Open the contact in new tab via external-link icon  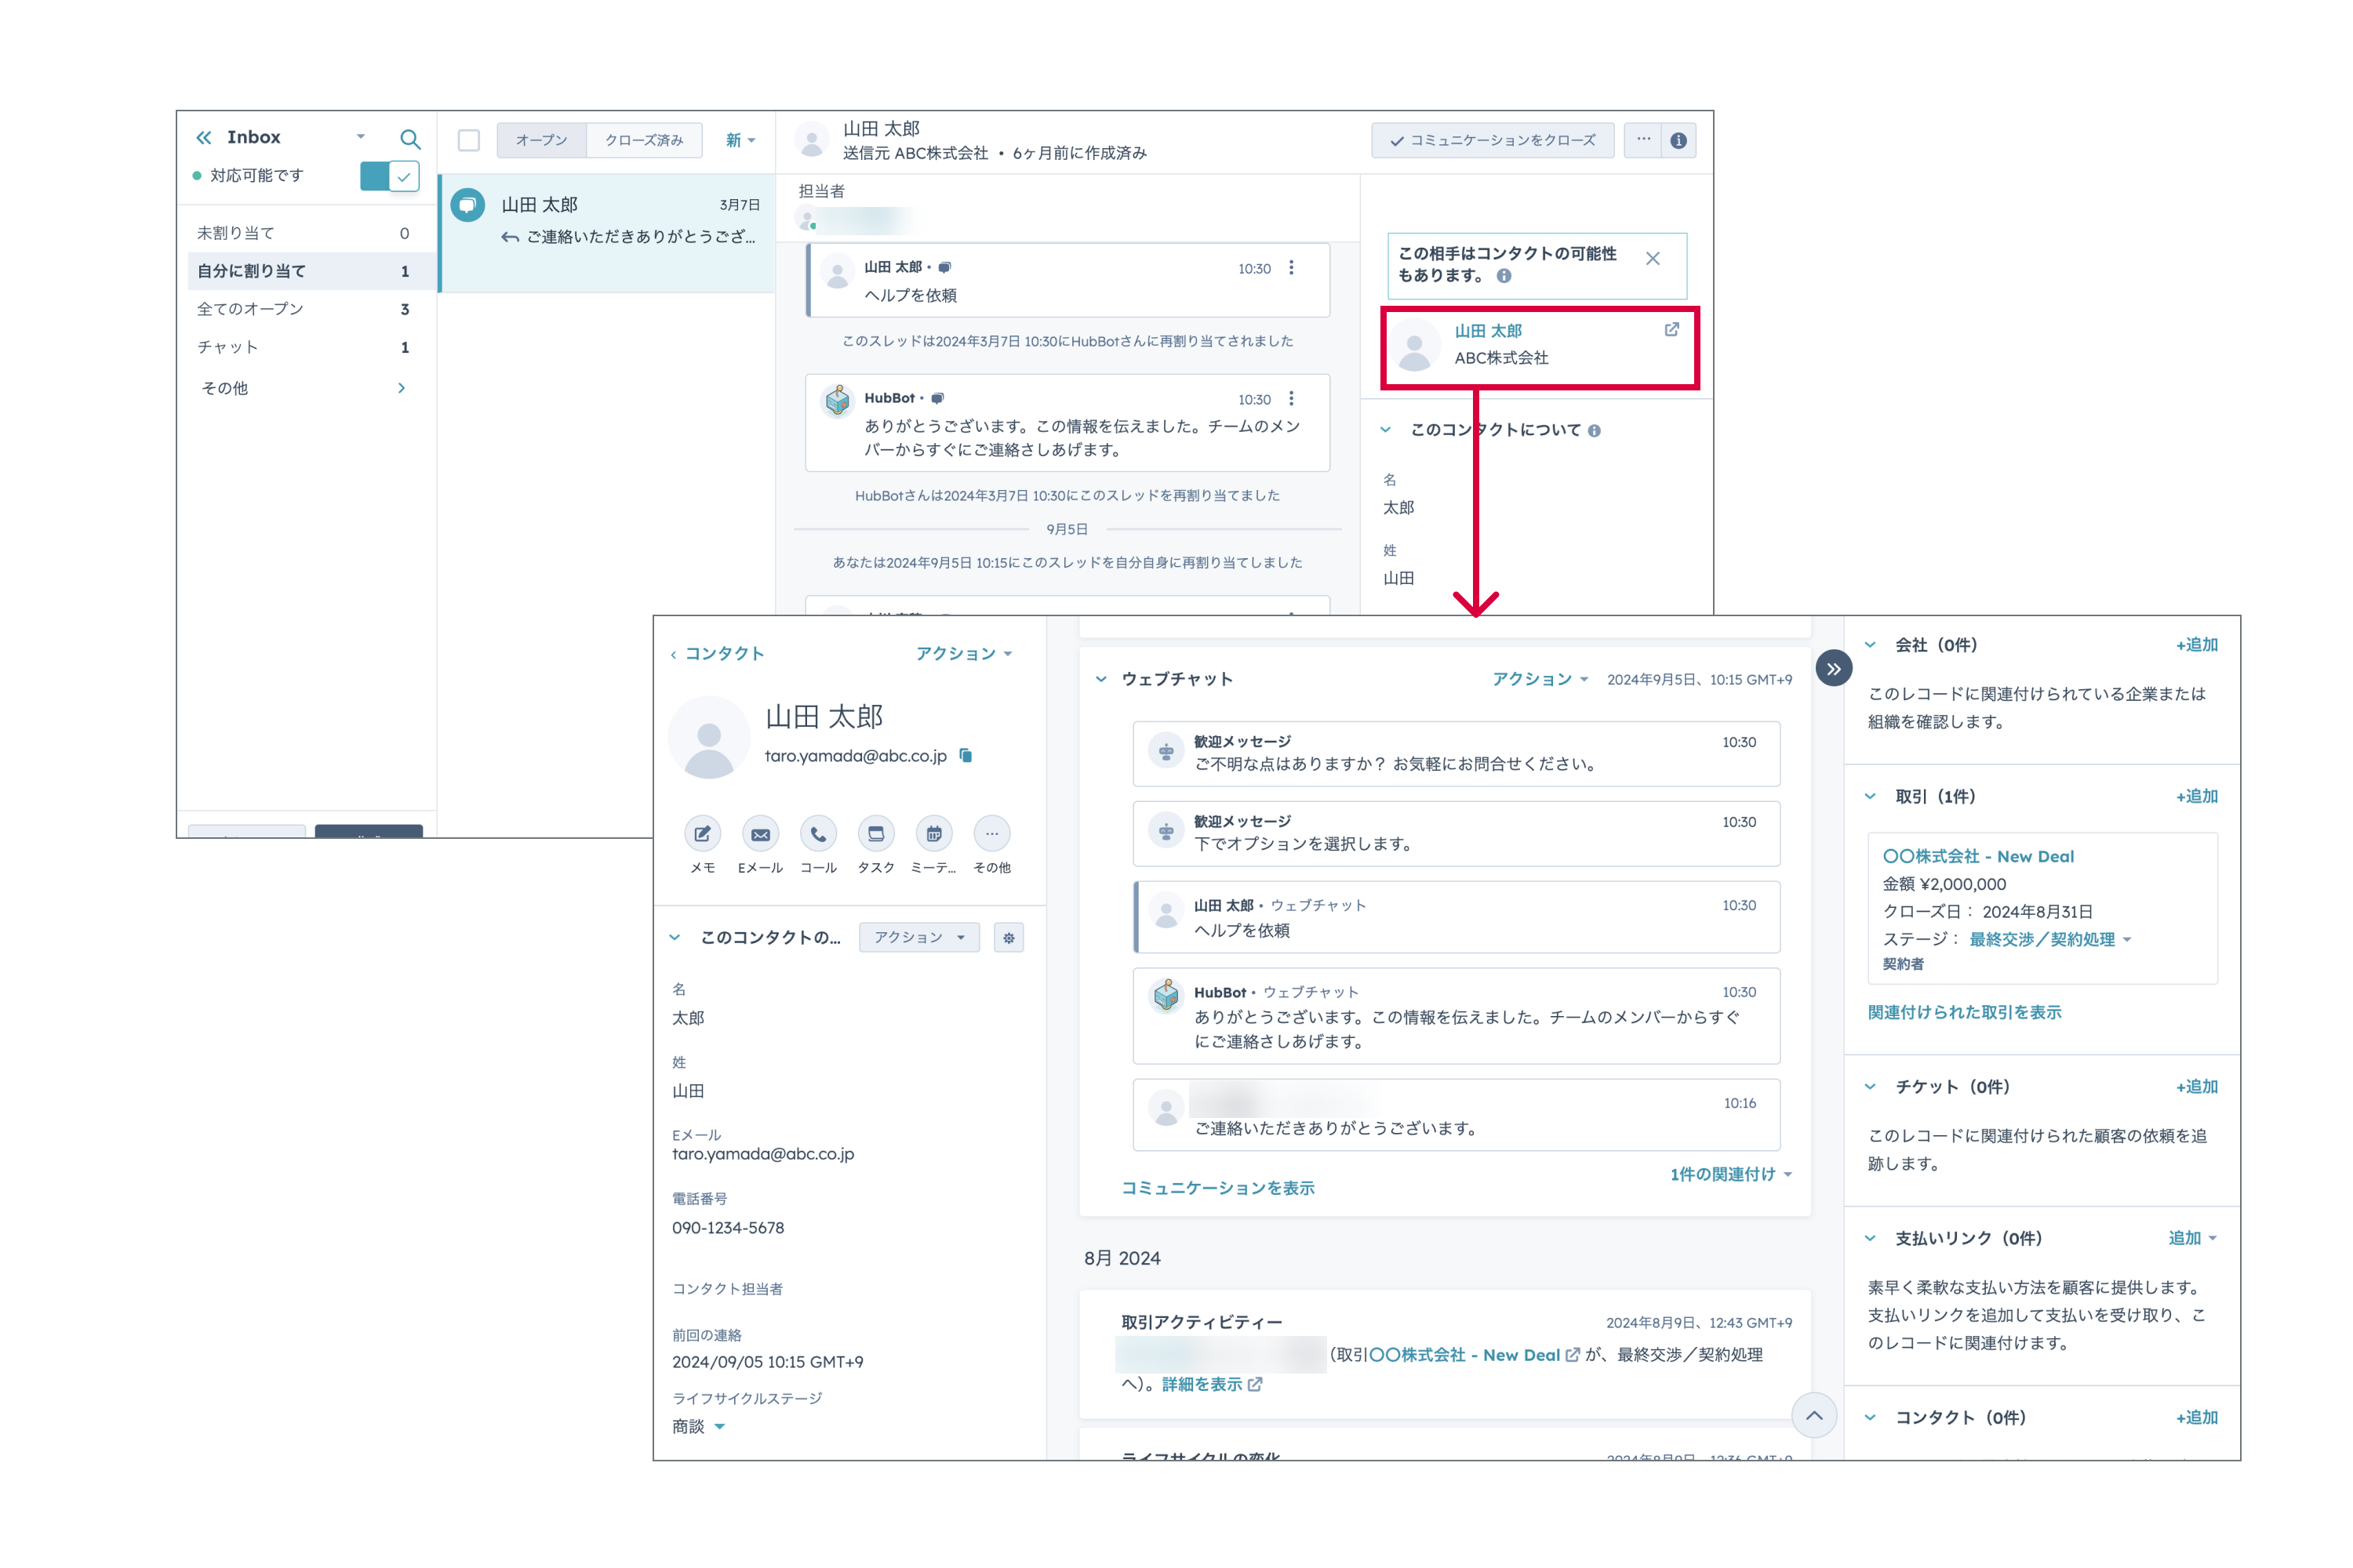click(x=1671, y=330)
